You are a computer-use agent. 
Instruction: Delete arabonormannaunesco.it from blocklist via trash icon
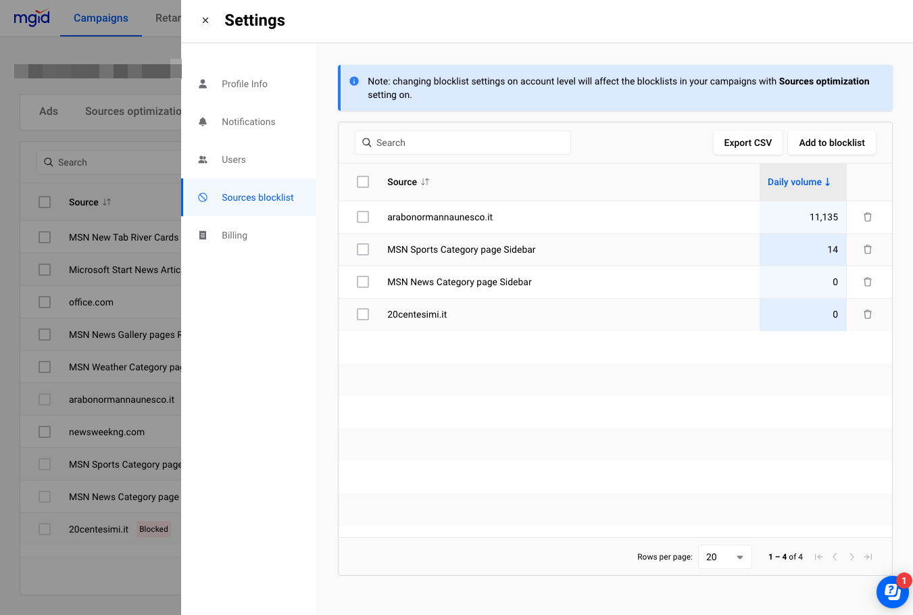[x=868, y=217]
